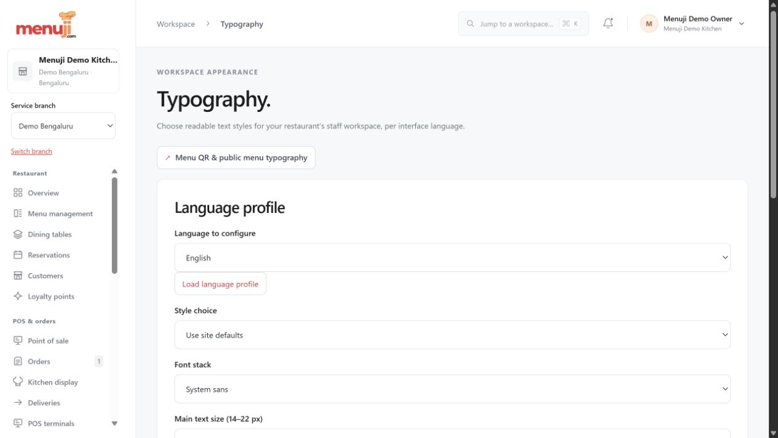Click the Menu management icon
The height and width of the screenshot is (438, 778).
point(18,213)
